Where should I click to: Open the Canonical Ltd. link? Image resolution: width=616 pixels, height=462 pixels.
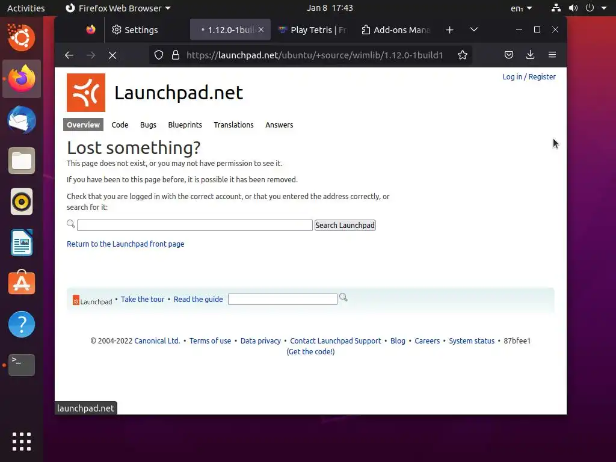tap(157, 341)
